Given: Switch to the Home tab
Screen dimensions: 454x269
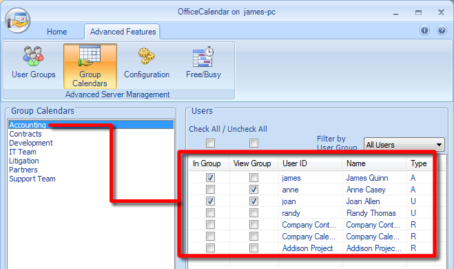Looking at the screenshot, I should (x=56, y=32).
